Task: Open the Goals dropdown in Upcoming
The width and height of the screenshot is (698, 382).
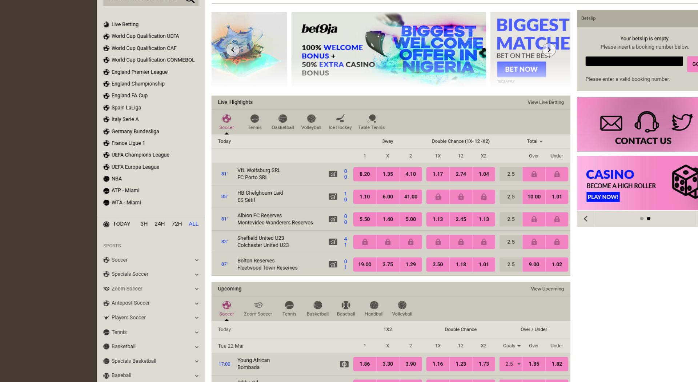Action: coord(512,346)
